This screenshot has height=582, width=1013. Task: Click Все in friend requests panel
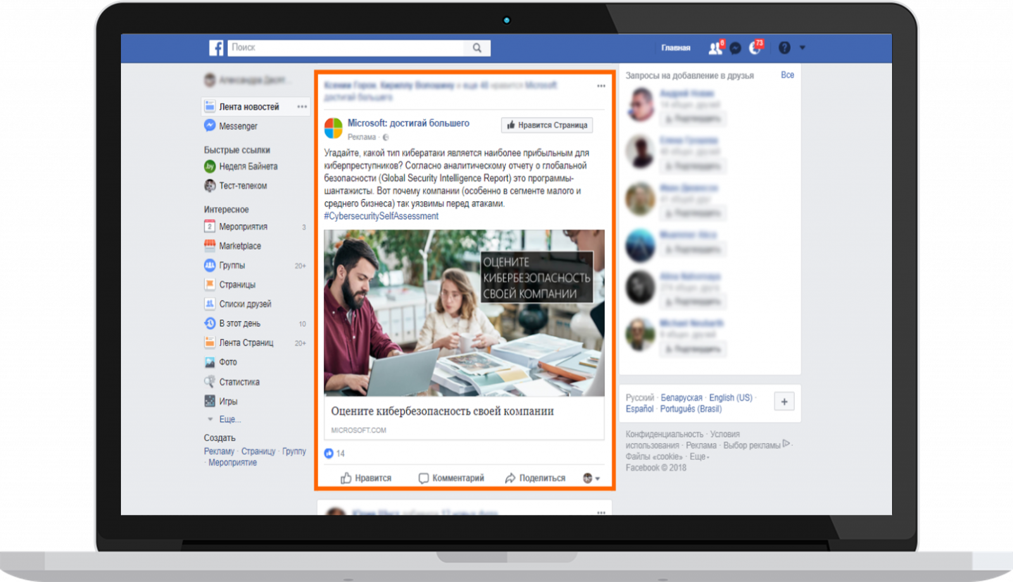coord(787,75)
